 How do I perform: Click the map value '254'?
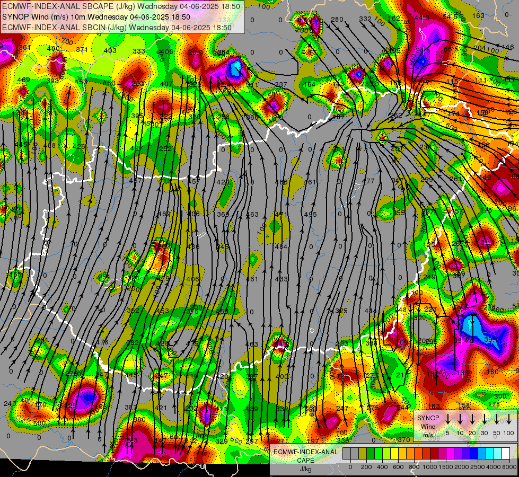[103, 277]
